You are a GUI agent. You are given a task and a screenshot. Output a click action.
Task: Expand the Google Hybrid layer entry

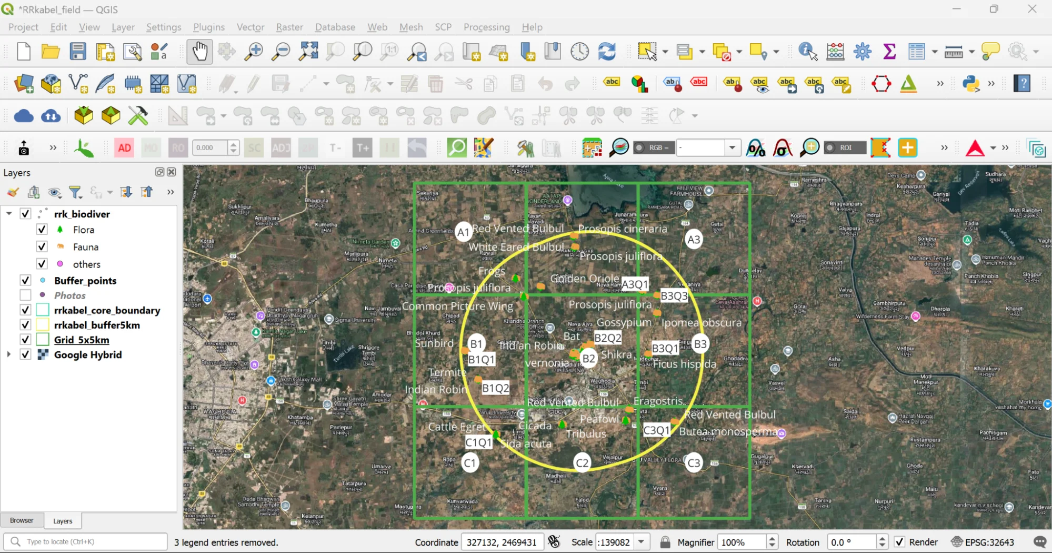tap(8, 354)
